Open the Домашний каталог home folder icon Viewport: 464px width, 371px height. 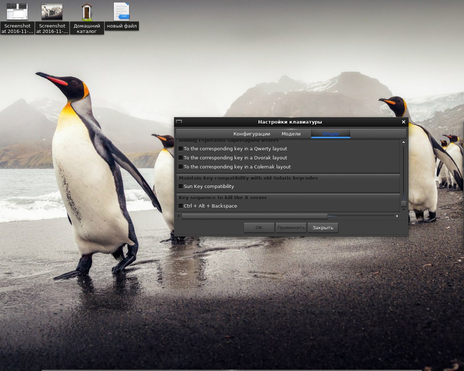(87, 12)
